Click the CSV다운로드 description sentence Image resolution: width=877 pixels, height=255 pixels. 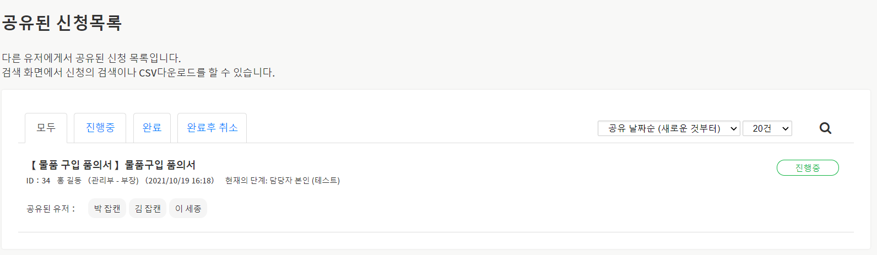(x=138, y=73)
